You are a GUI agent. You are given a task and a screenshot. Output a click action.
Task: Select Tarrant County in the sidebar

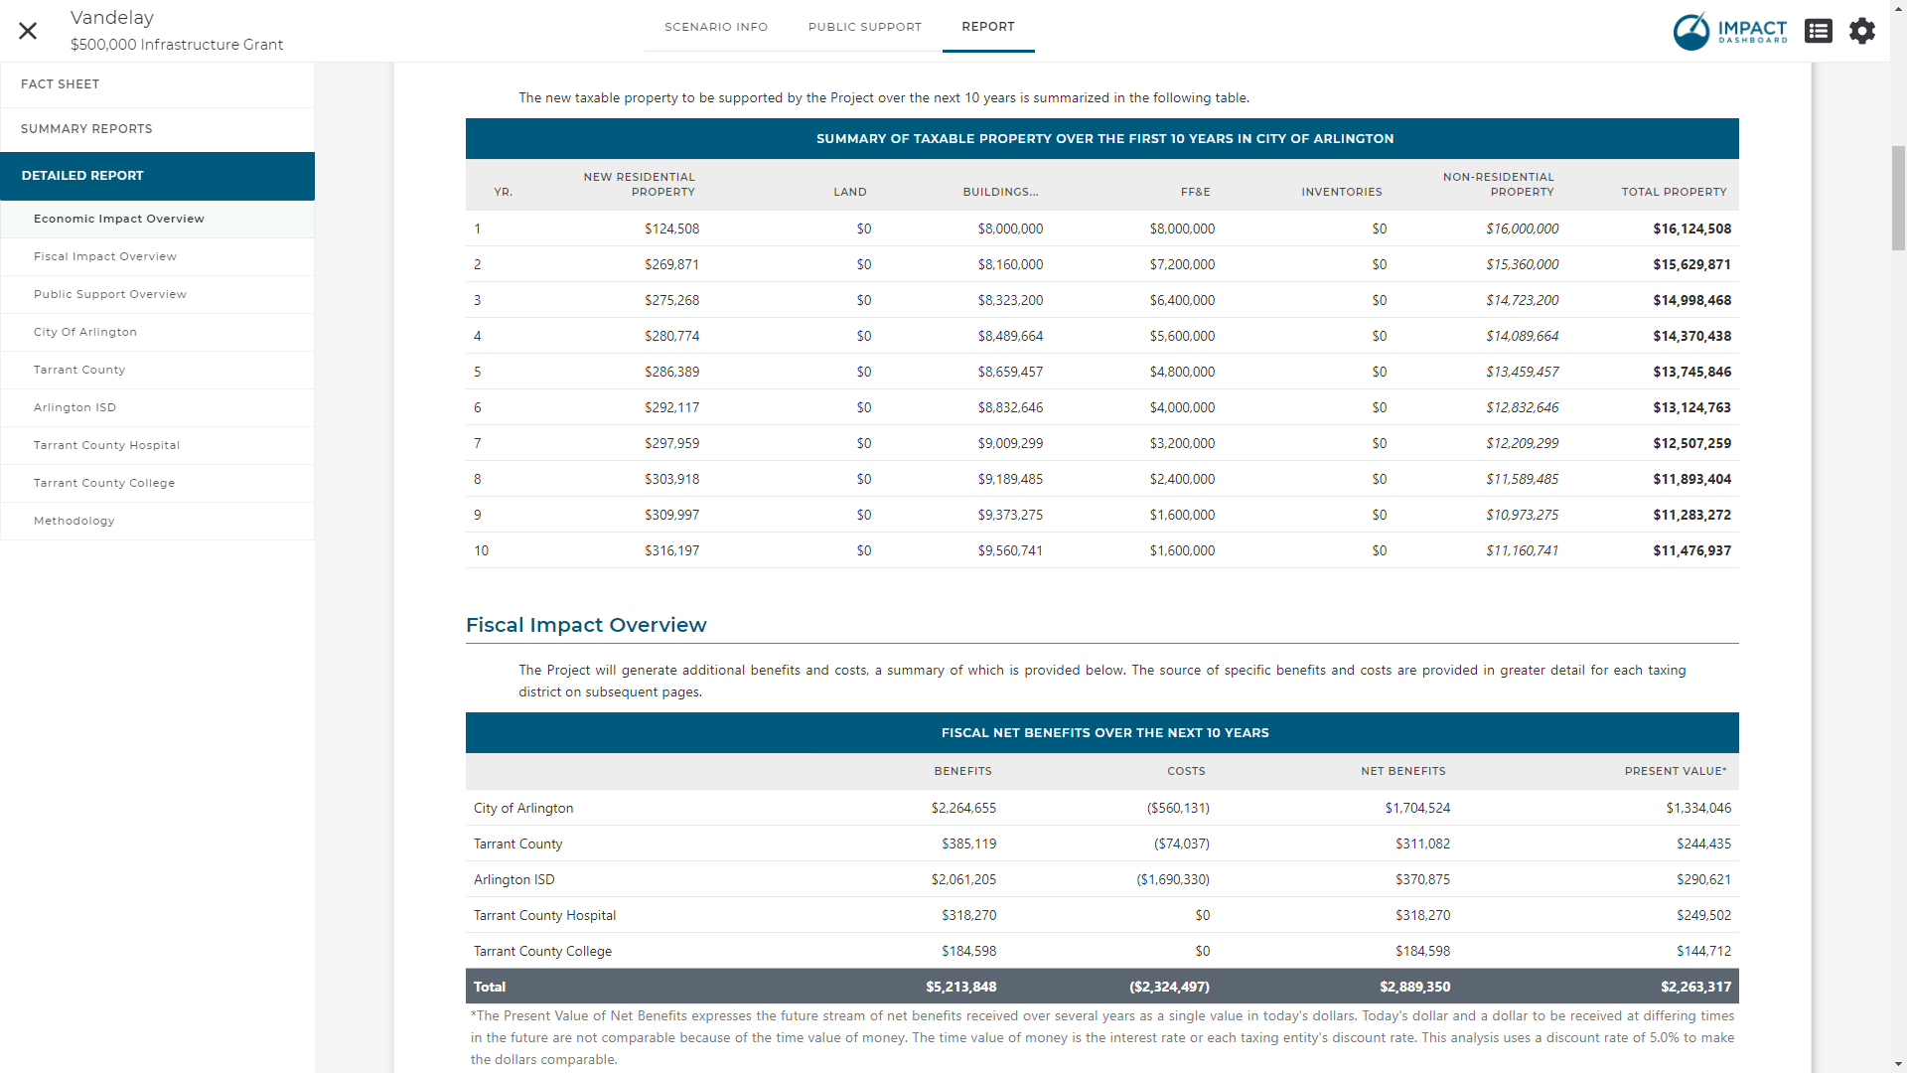[x=79, y=370]
